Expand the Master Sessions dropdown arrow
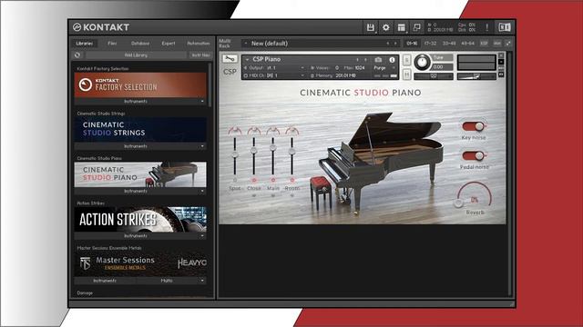583x327 pixels. coord(202,281)
